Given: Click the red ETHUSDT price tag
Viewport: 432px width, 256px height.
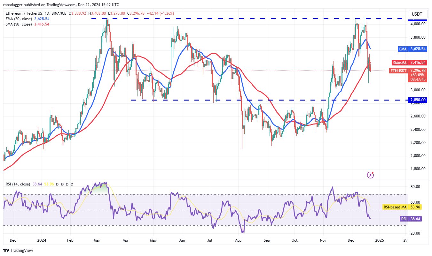Looking at the screenshot, I should (413, 71).
